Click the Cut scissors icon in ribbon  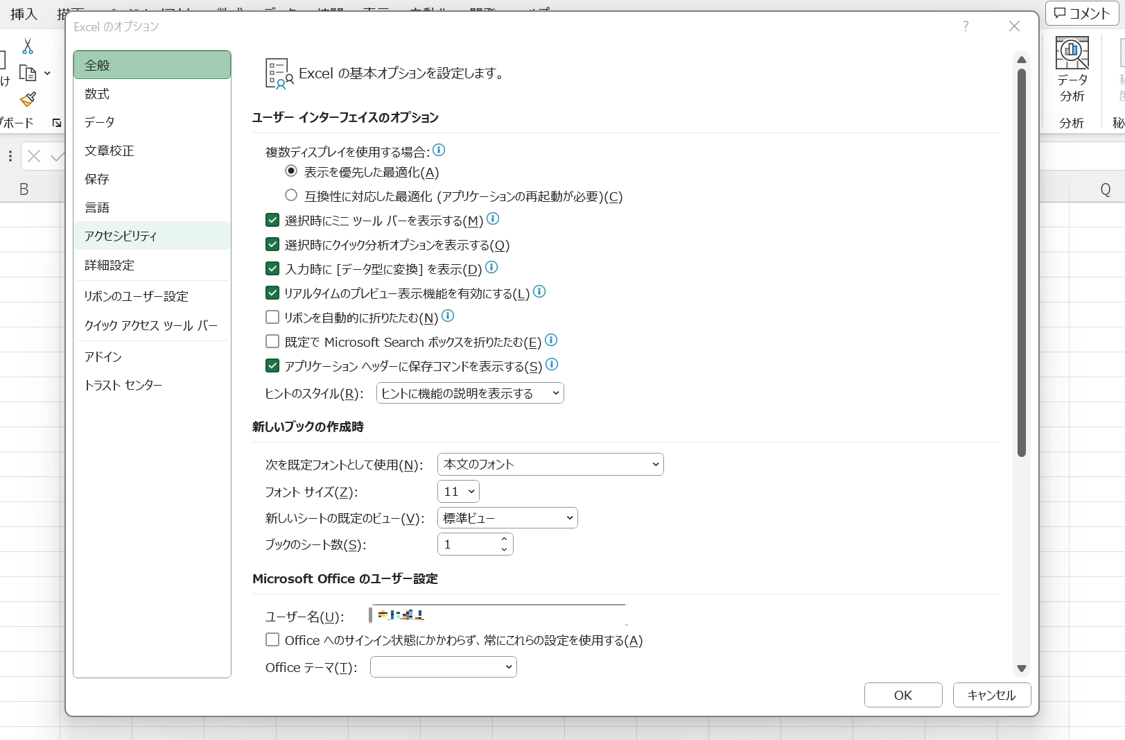[27, 46]
